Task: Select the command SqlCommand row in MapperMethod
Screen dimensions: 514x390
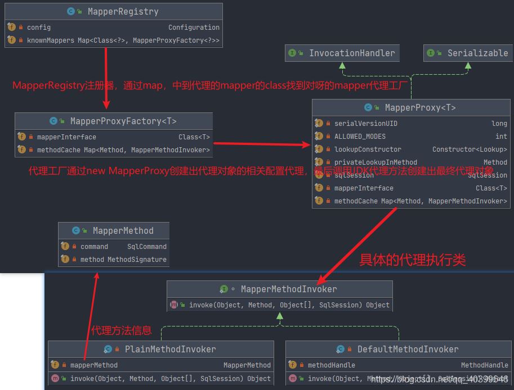Action: [x=113, y=246]
